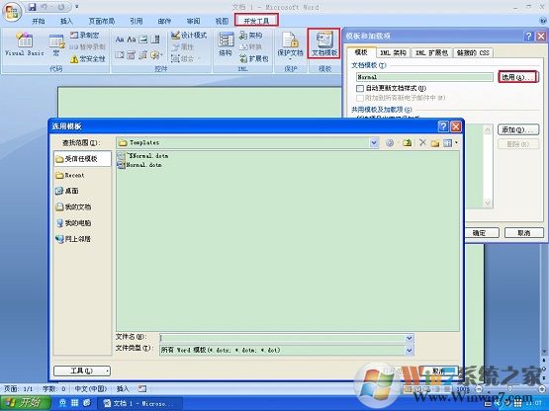
Task: Click the Add (添加) button
Action: coord(518,129)
